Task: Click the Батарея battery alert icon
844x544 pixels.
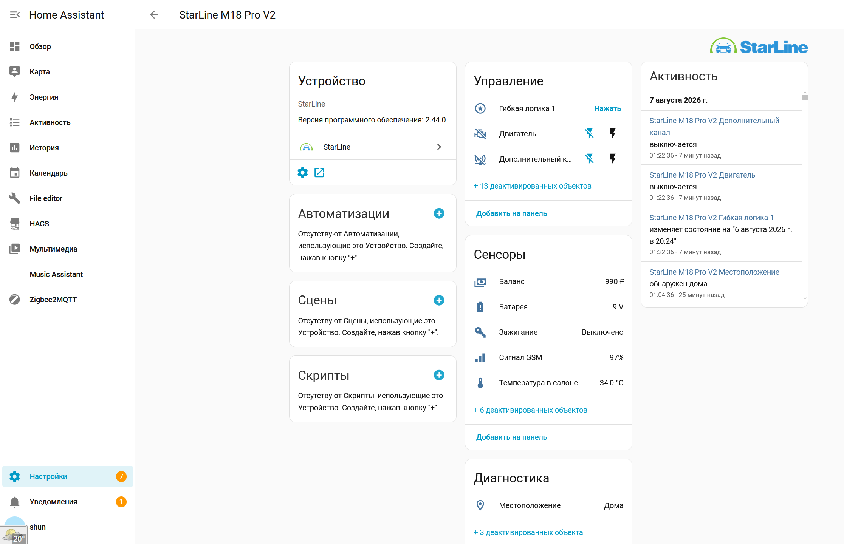Action: tap(480, 307)
